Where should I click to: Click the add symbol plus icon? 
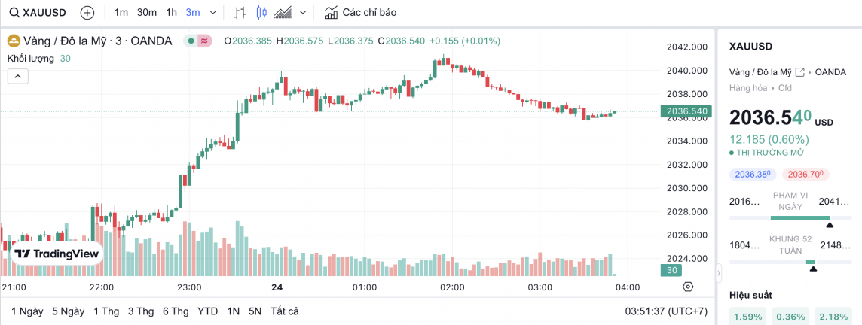tap(87, 13)
